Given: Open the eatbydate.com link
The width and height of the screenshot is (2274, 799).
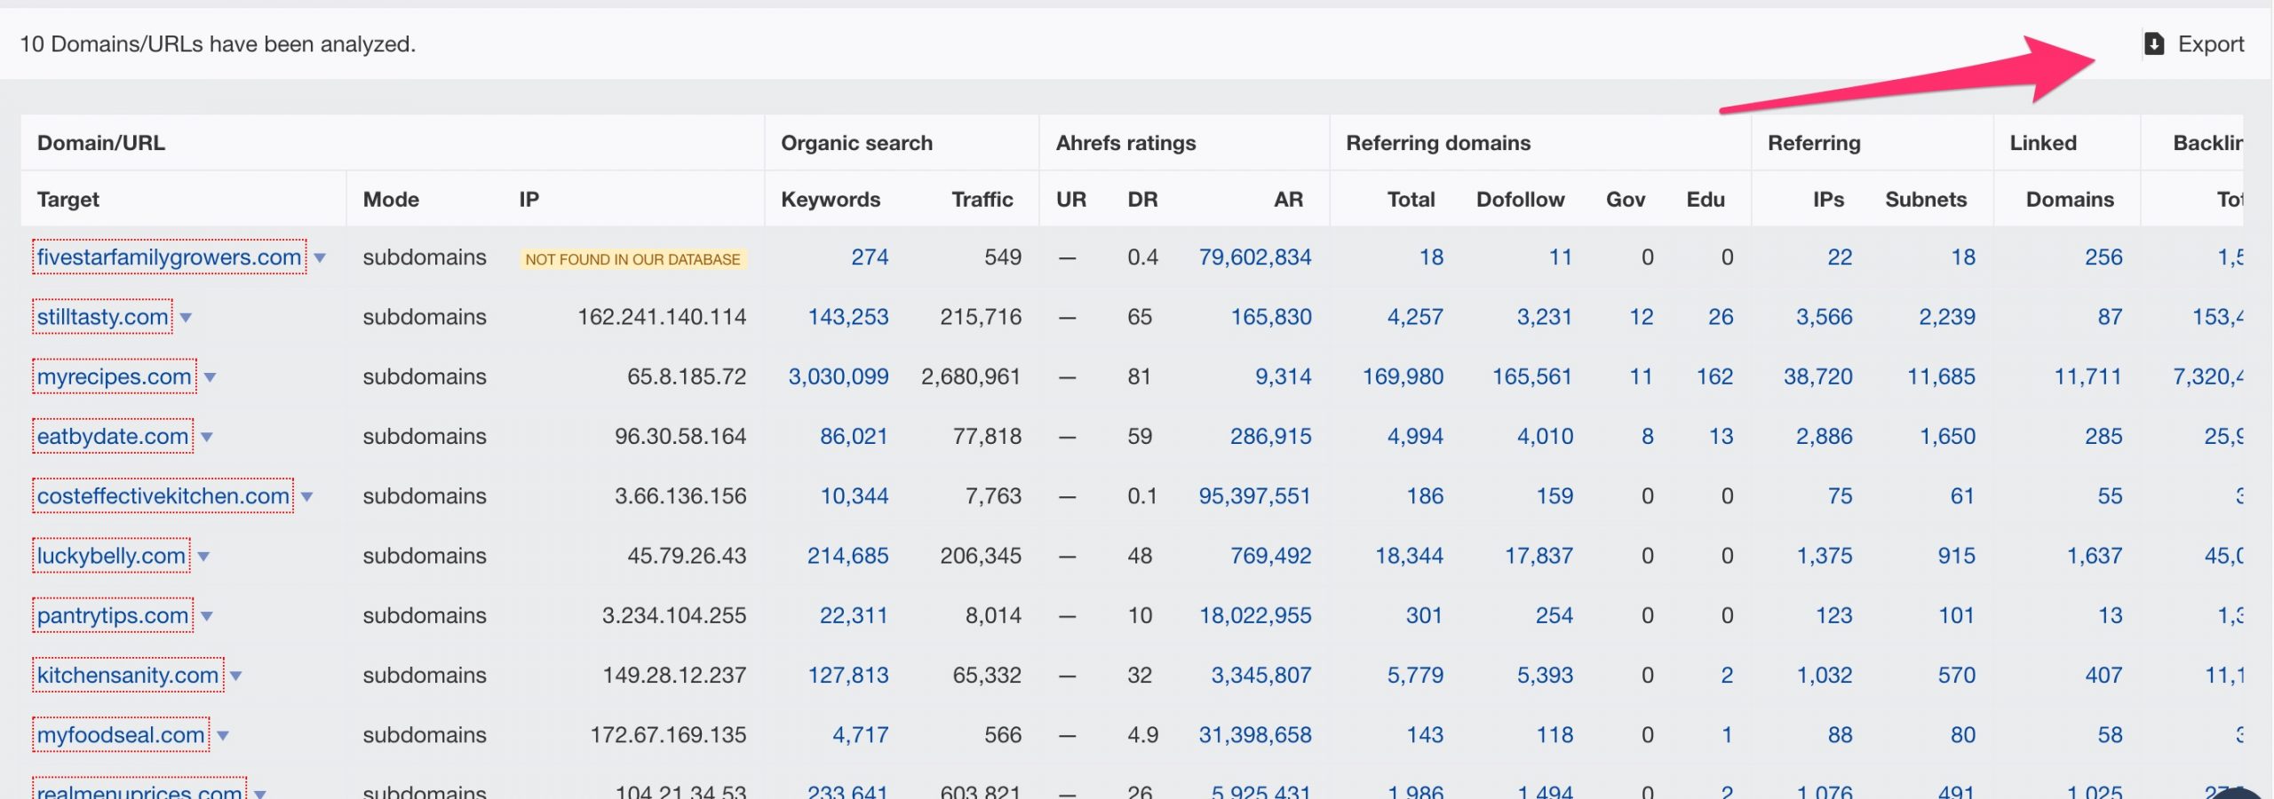Looking at the screenshot, I should click(x=113, y=436).
